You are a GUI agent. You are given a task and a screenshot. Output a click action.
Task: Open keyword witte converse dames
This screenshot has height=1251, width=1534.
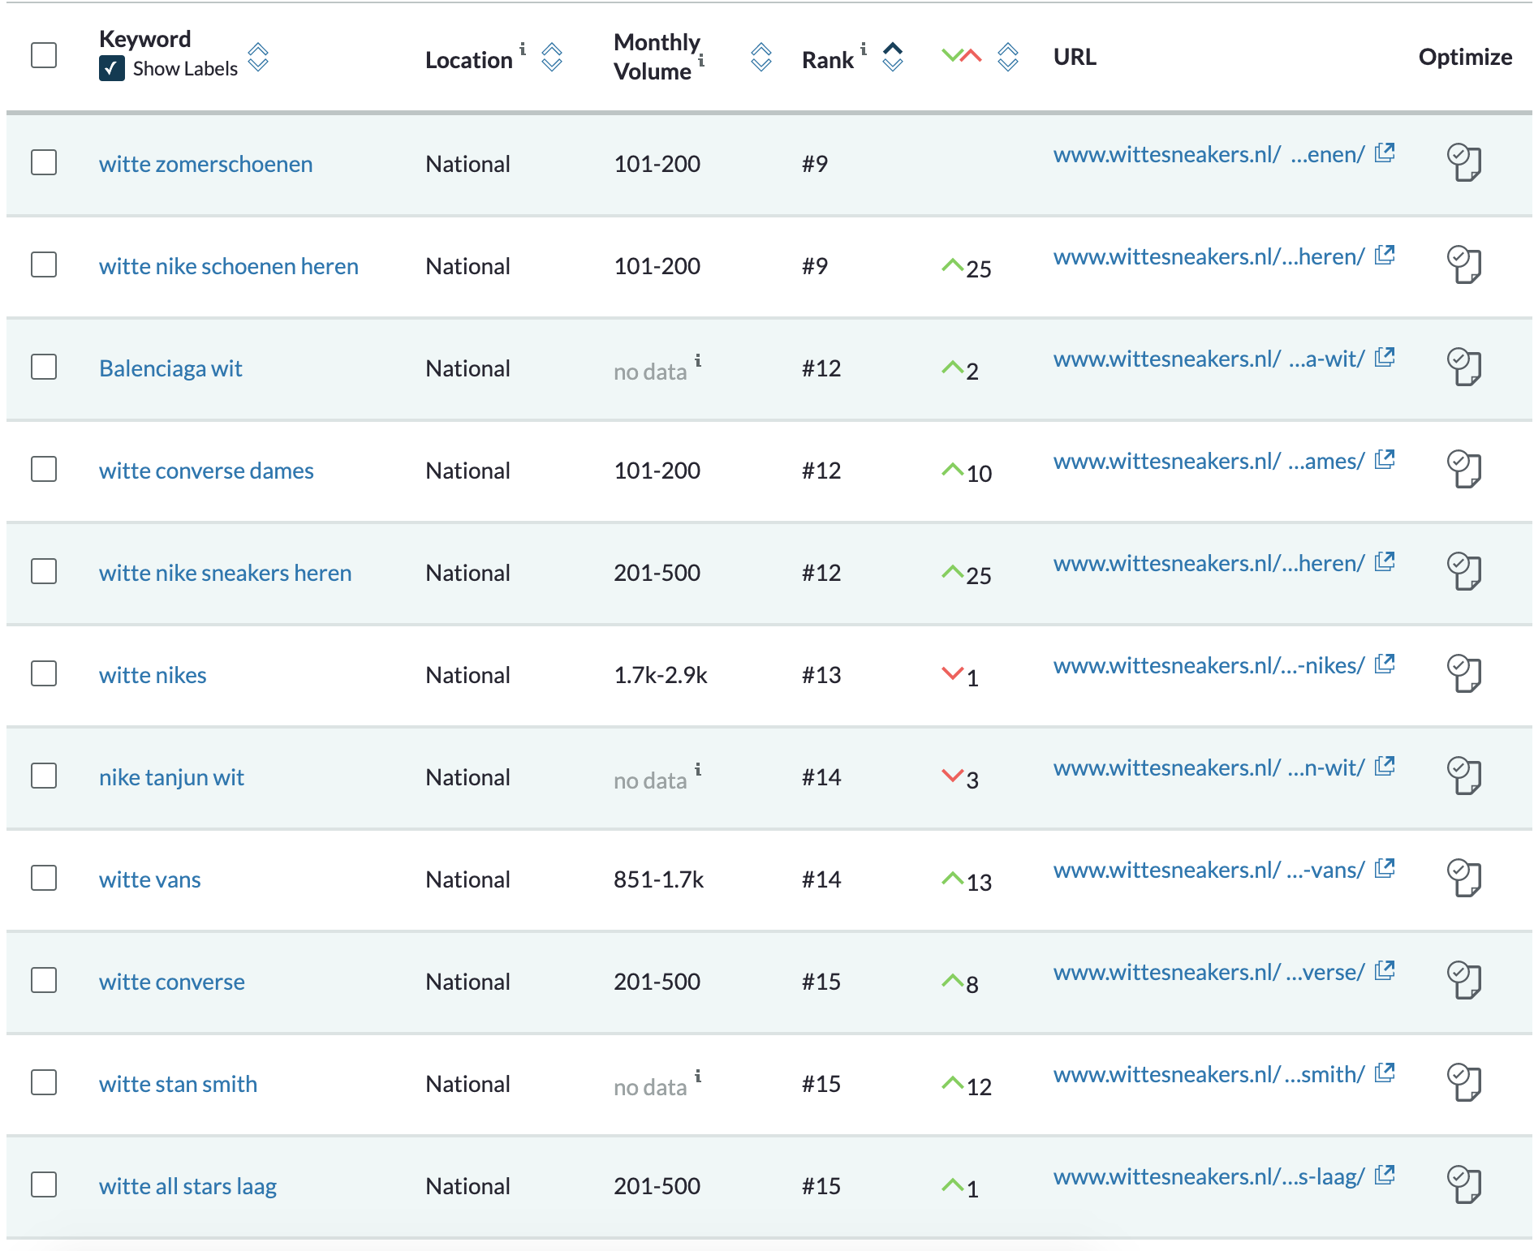point(206,471)
